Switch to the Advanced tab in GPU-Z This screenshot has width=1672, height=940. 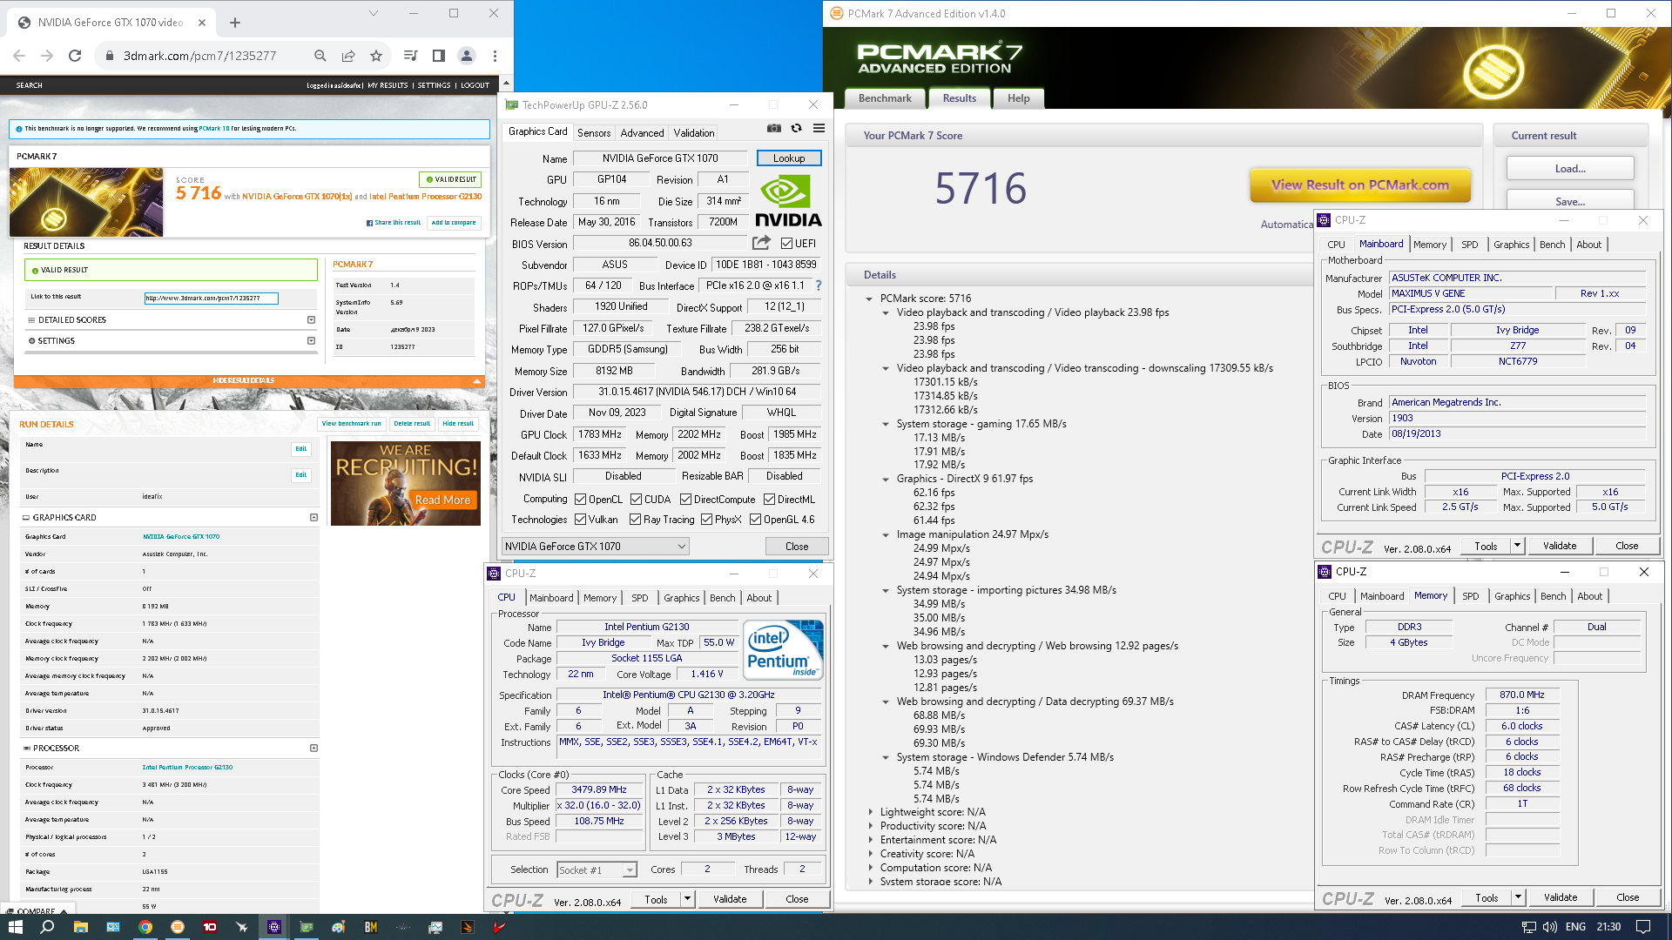pyautogui.click(x=643, y=133)
